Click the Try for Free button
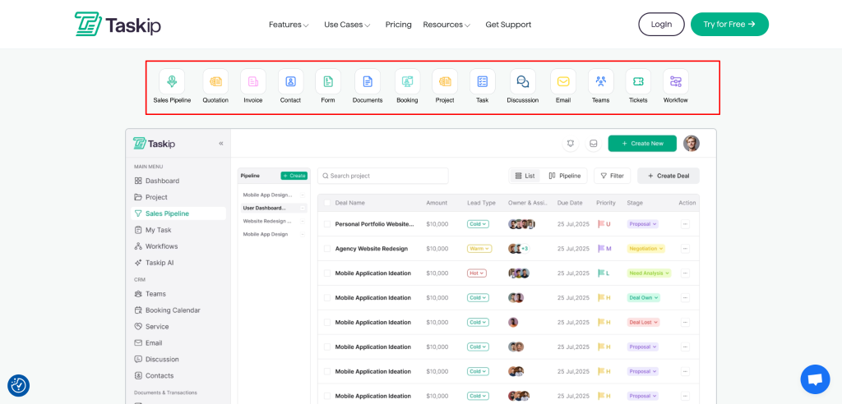Screen dimensions: 842x404 coord(729,25)
